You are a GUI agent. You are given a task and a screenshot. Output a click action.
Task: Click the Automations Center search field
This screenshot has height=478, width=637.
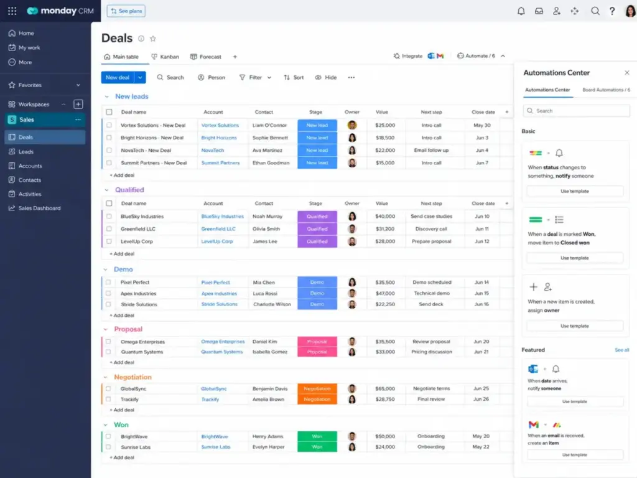click(x=576, y=111)
